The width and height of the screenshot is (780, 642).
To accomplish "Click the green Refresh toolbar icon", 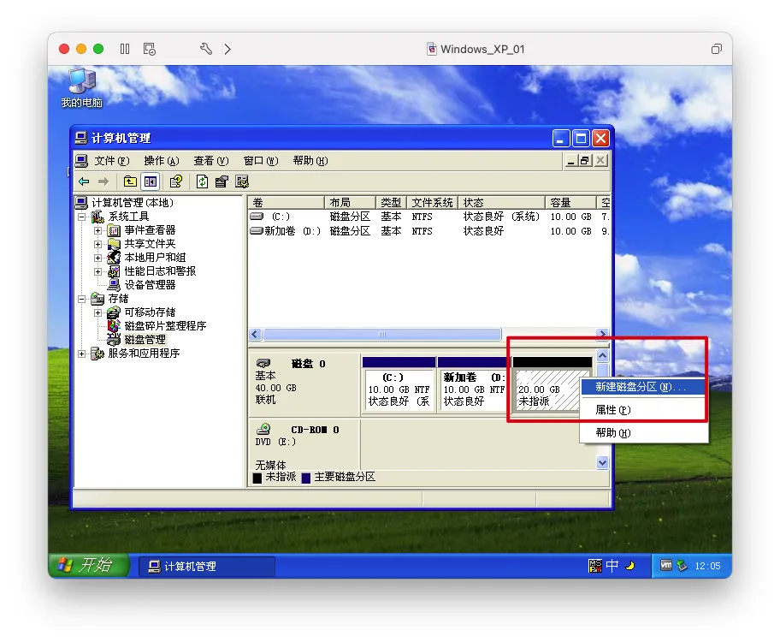I will point(202,181).
